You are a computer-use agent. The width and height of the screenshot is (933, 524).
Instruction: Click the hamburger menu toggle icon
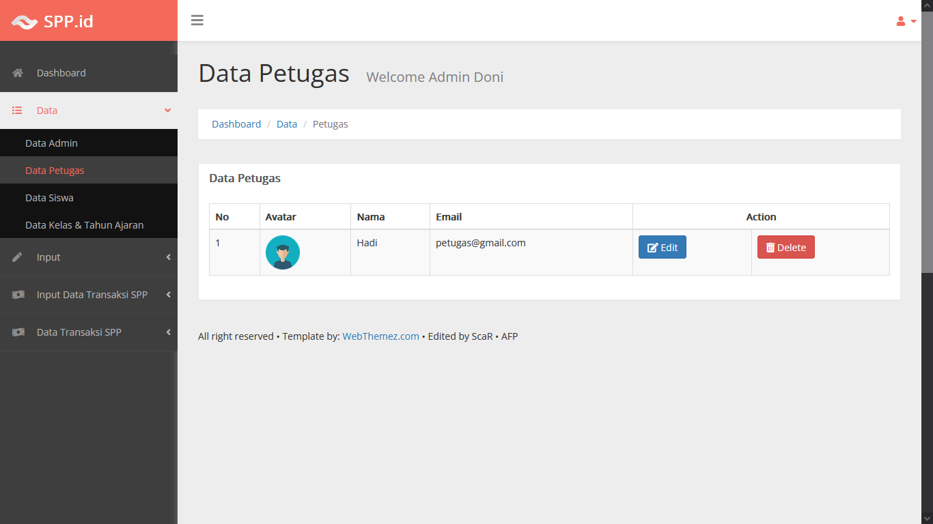pyautogui.click(x=197, y=20)
